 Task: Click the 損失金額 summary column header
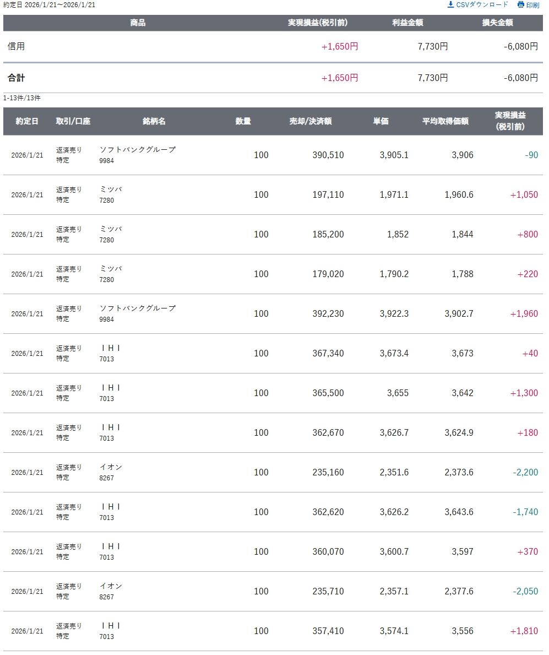point(497,23)
